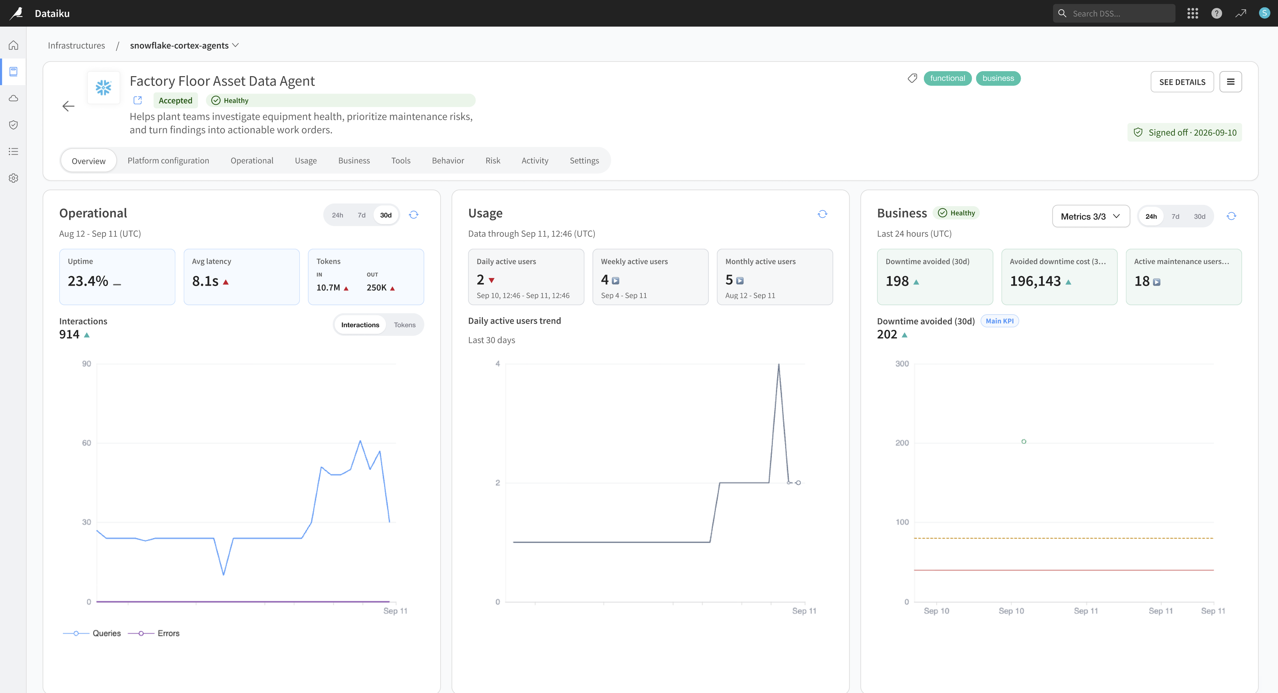Click the Accepted status badge
The image size is (1278, 693).
point(176,100)
